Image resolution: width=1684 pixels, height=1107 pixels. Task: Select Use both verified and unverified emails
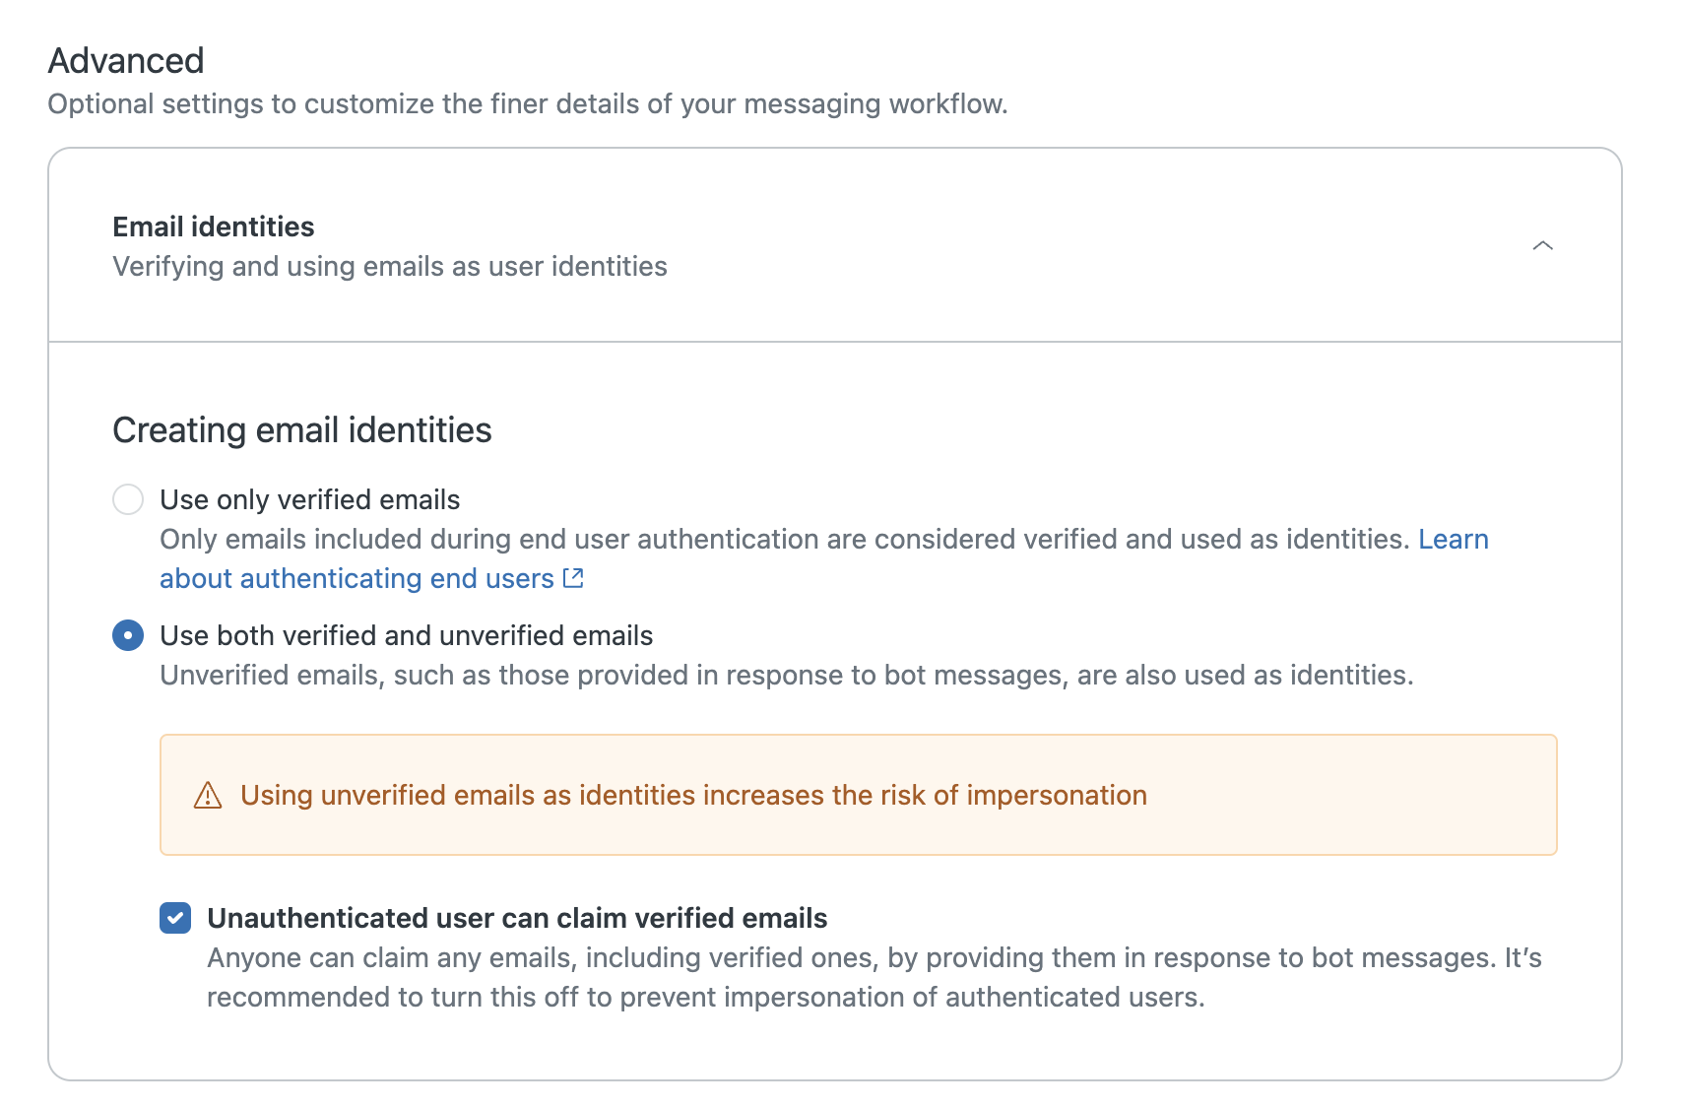coord(128,635)
